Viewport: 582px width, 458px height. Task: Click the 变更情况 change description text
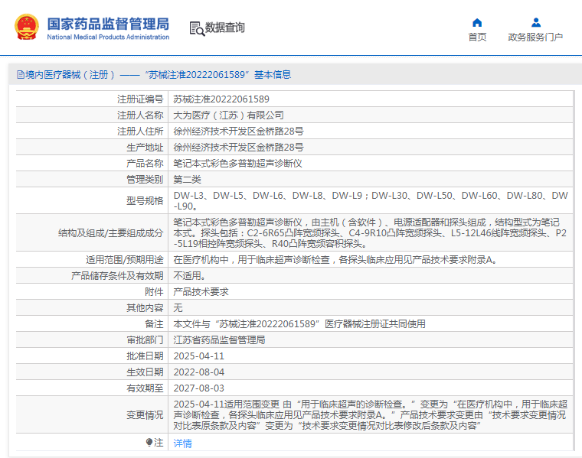(370, 415)
